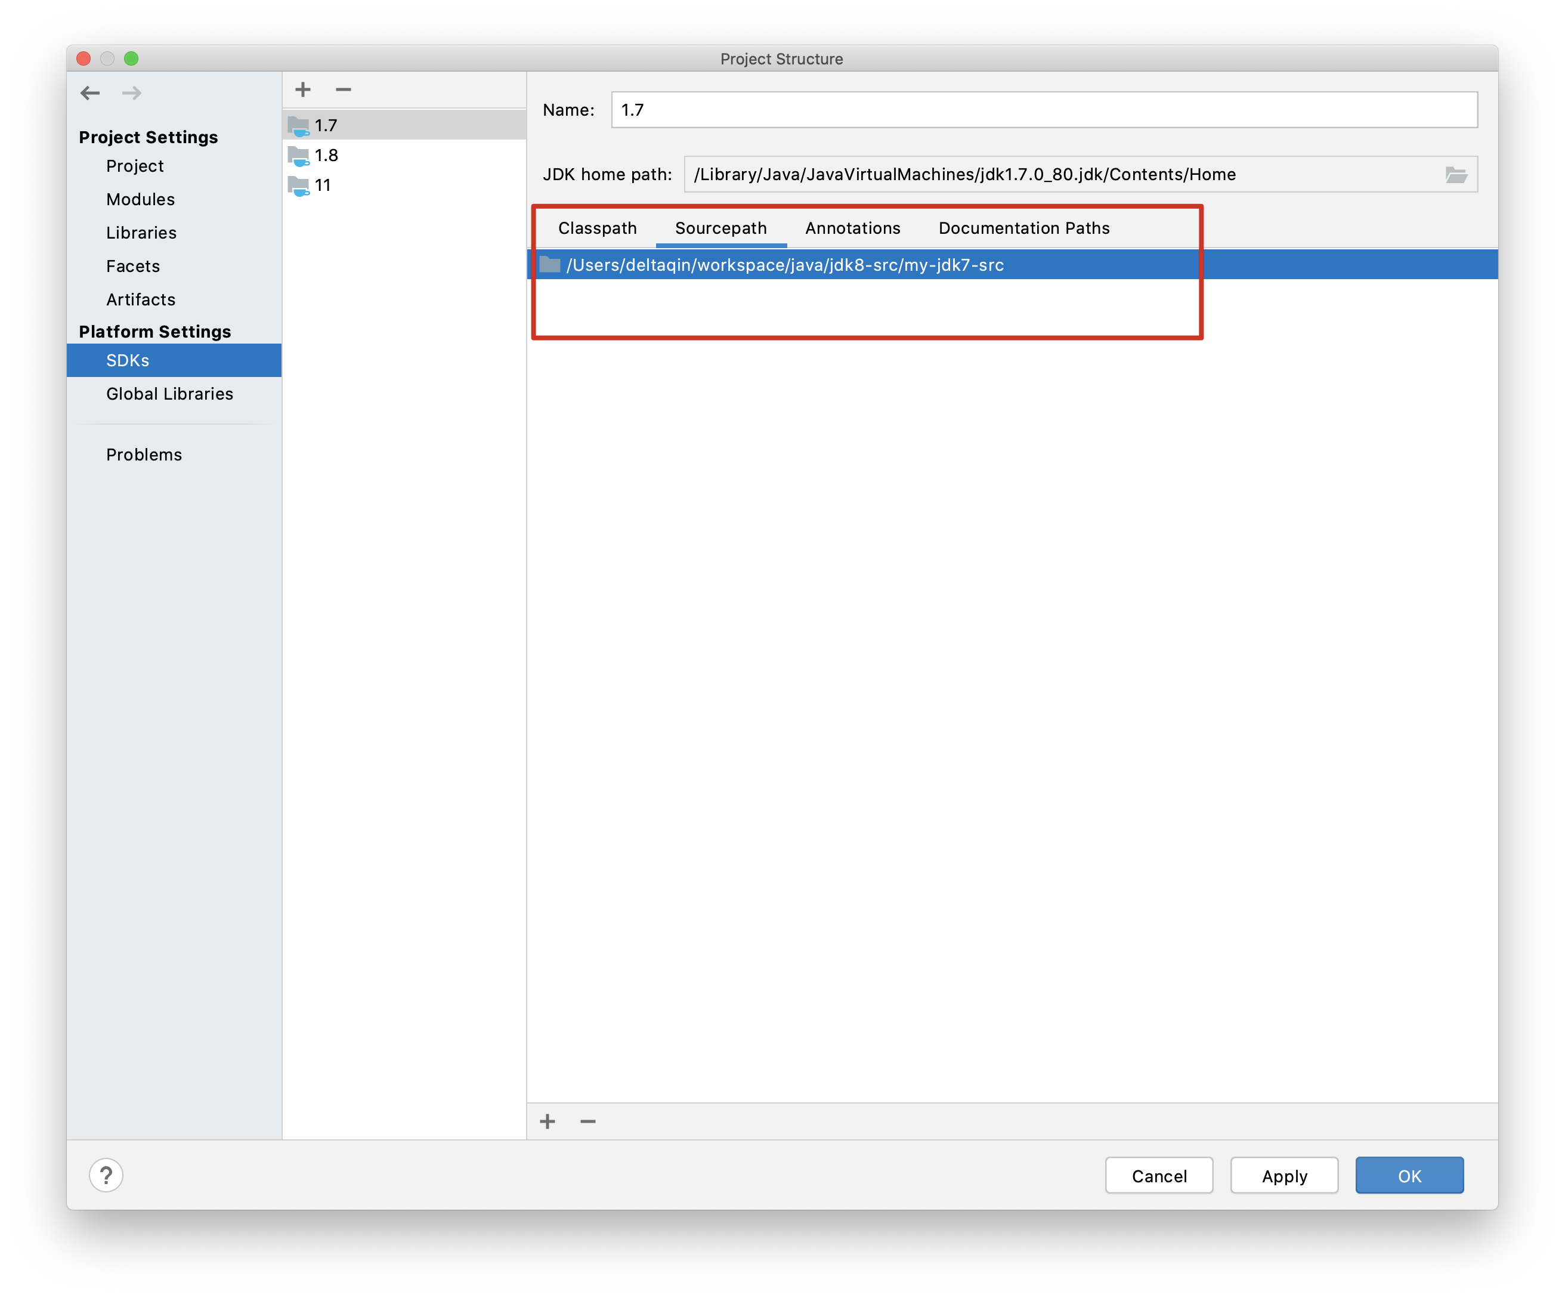Open the help question mark button
The height and width of the screenshot is (1298, 1565).
pos(106,1176)
